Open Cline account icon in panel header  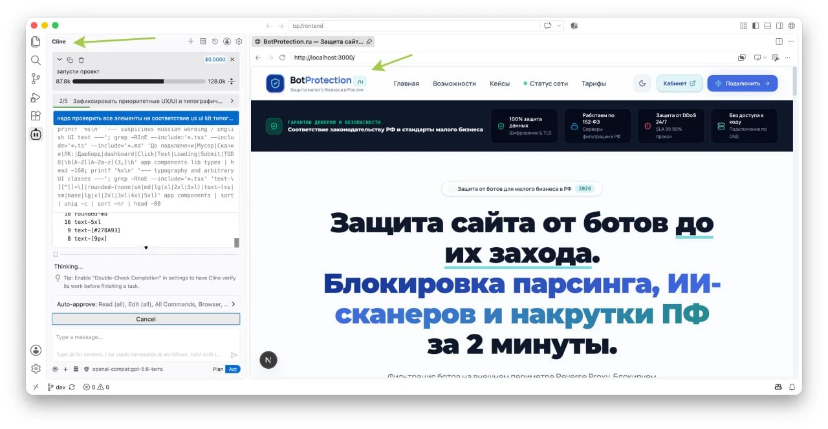tap(227, 41)
